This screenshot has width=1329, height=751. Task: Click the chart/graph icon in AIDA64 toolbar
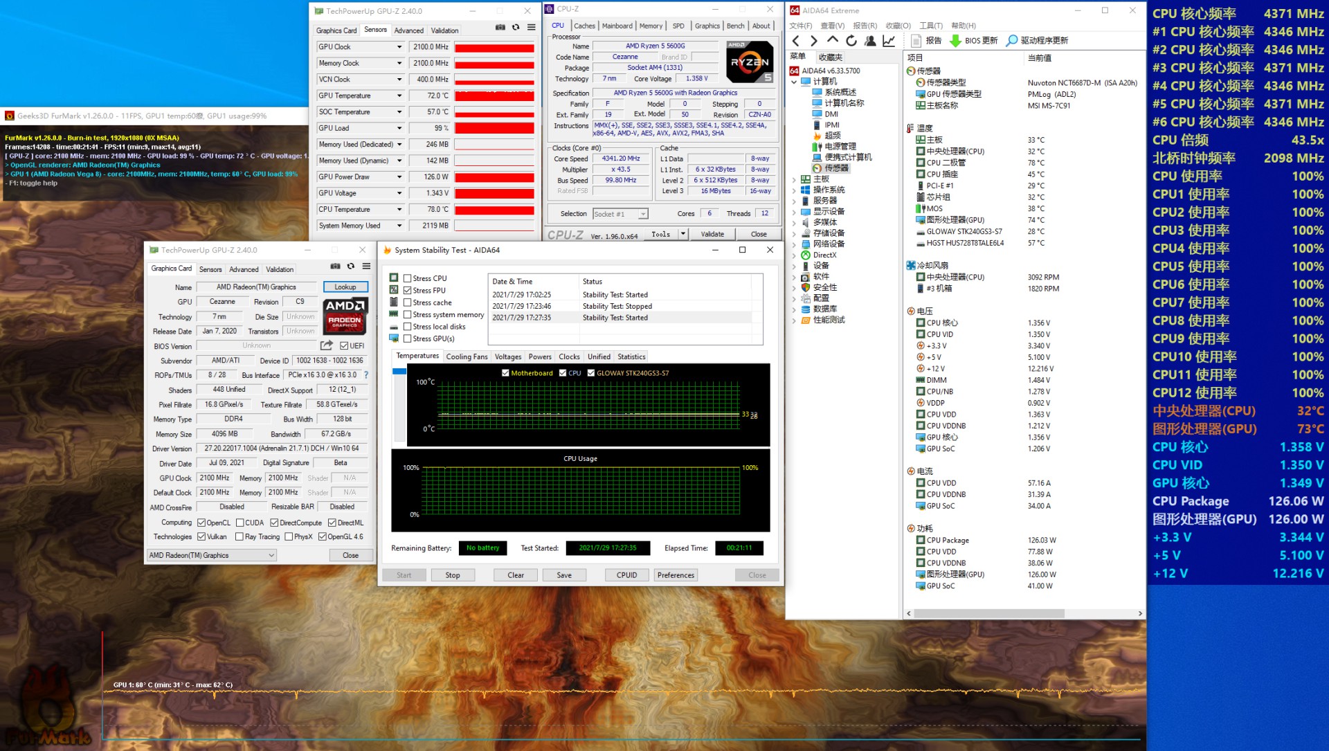point(889,39)
